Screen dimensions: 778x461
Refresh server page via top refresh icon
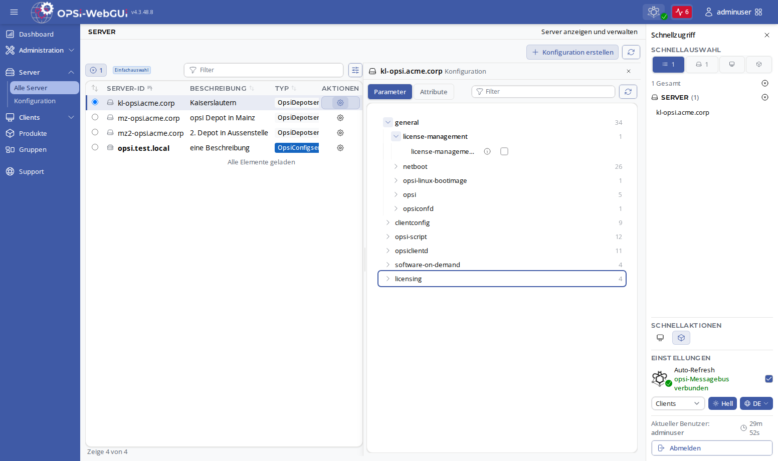[x=631, y=52]
